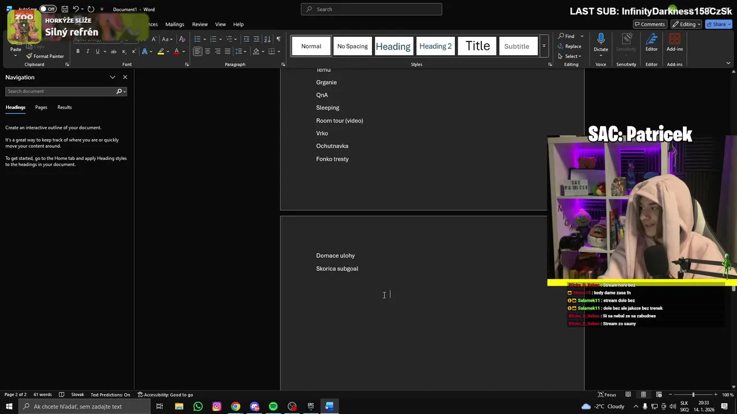The height and width of the screenshot is (414, 737).
Task: Apply a numbered list
Action: tap(213, 39)
